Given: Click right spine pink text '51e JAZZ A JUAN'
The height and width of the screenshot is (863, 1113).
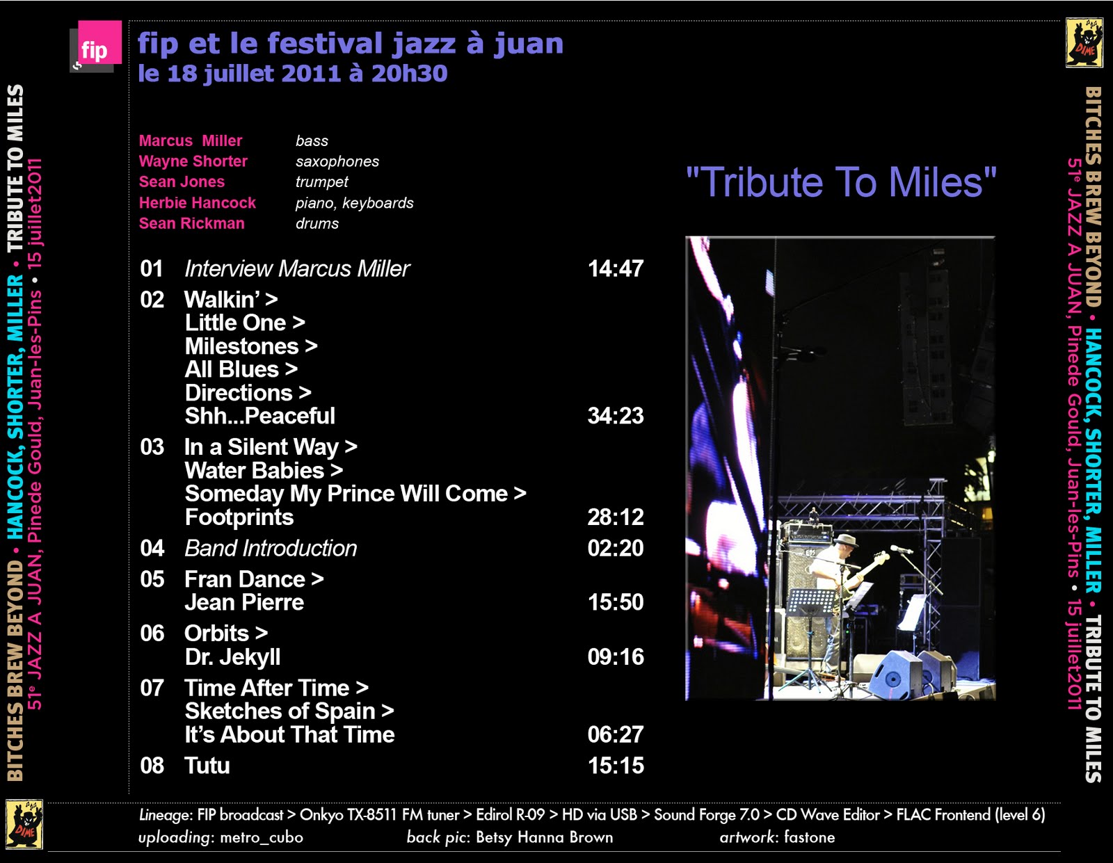Looking at the screenshot, I should click(x=1075, y=238).
